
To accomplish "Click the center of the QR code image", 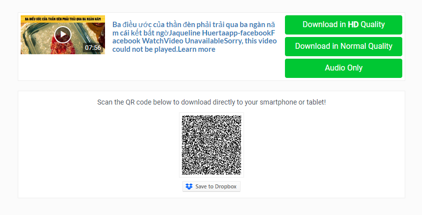I will pyautogui.click(x=211, y=145).
